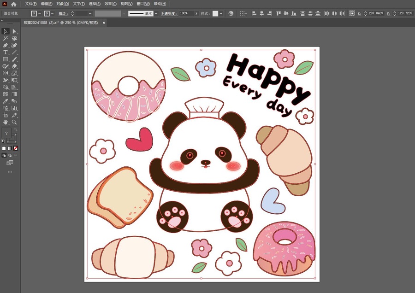Select the Type tool
The height and width of the screenshot is (293, 415).
(6, 53)
